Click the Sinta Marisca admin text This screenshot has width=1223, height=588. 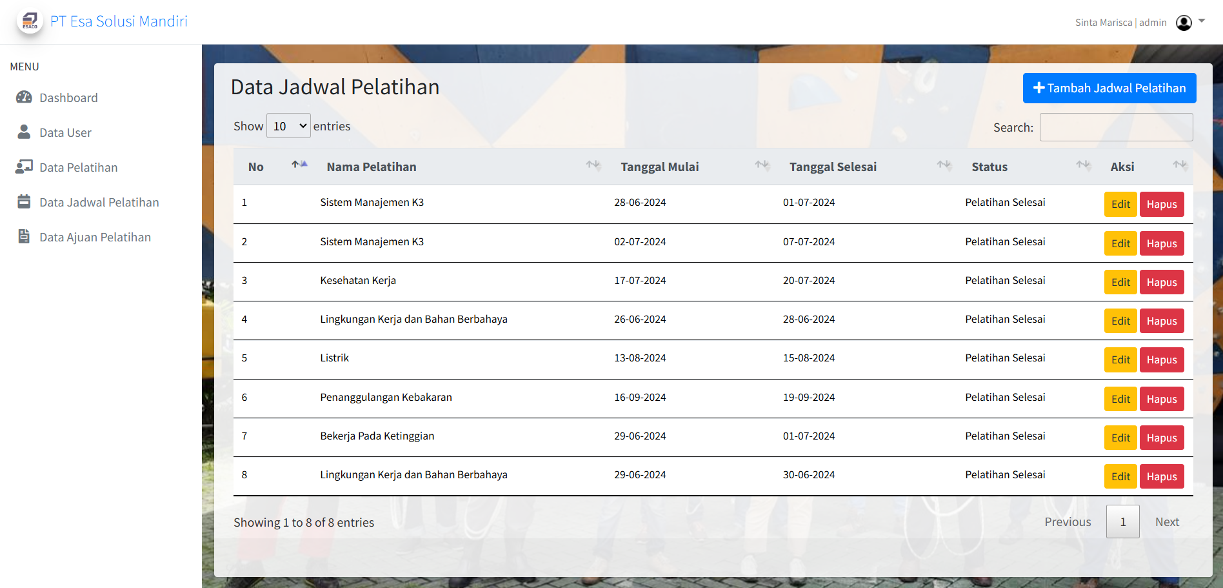point(1120,23)
